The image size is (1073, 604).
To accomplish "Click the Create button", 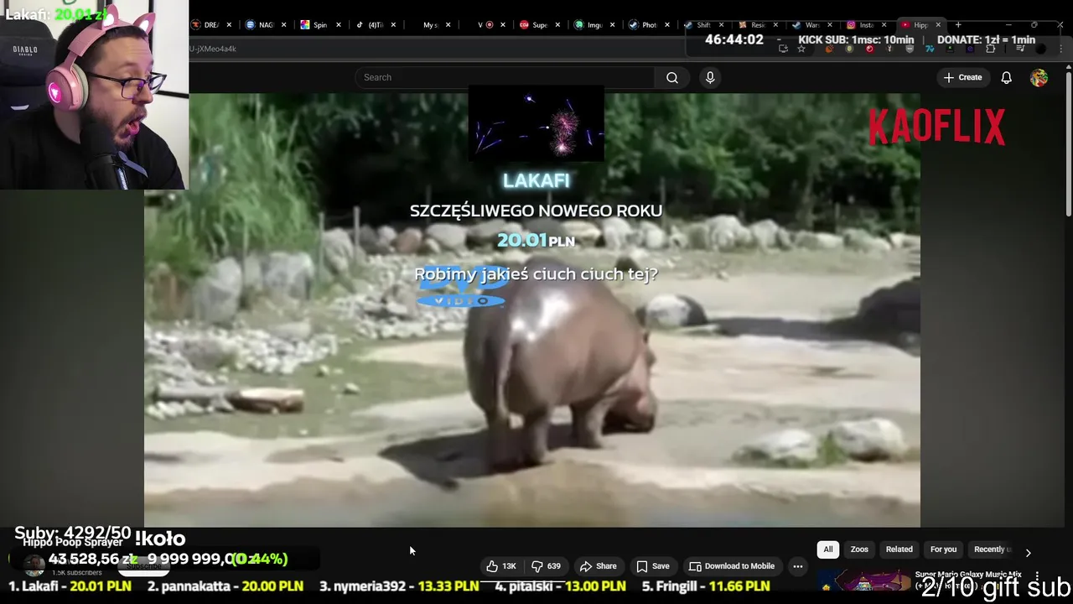I will pos(962,77).
